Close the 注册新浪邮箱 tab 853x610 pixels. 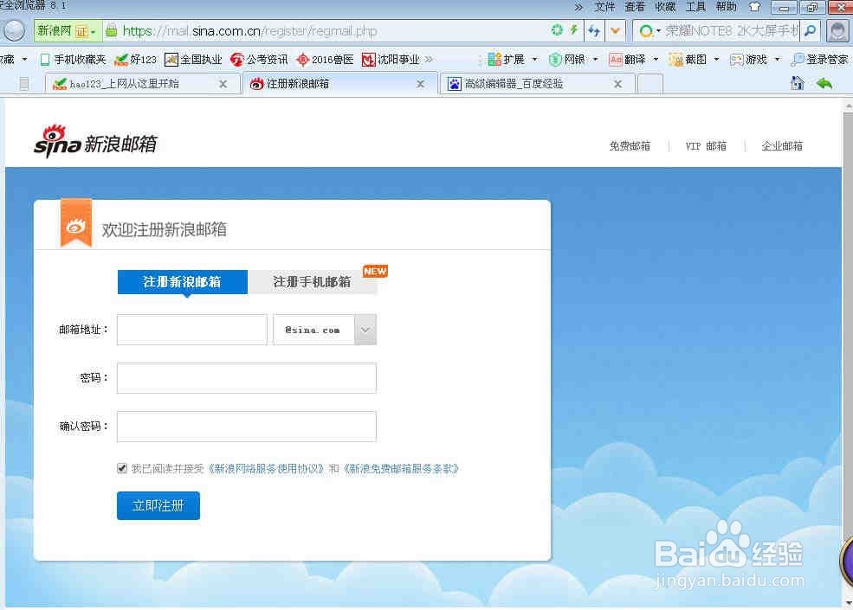click(x=421, y=84)
